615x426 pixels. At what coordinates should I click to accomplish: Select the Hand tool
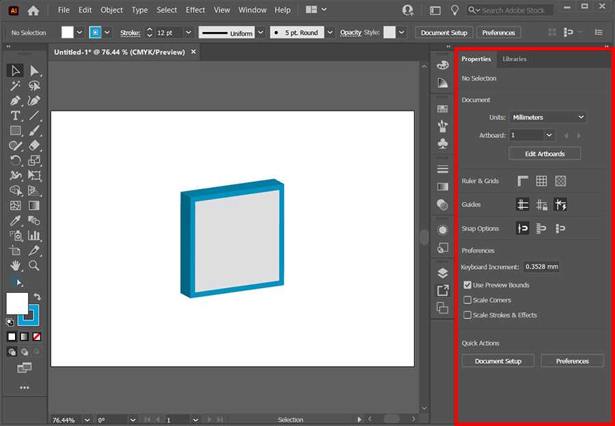tap(15, 266)
